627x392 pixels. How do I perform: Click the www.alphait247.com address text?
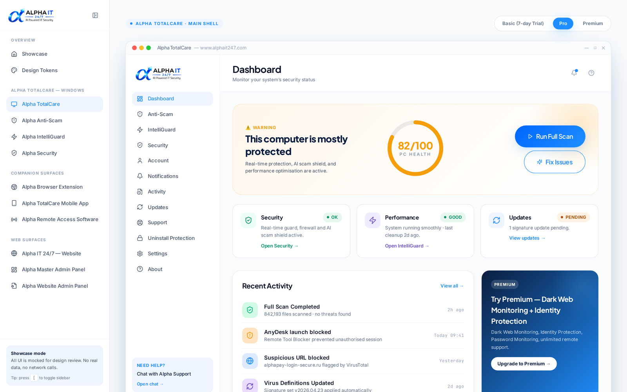pos(223,48)
